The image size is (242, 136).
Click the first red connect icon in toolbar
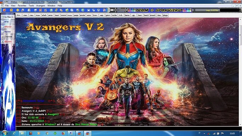tap(4, 10)
